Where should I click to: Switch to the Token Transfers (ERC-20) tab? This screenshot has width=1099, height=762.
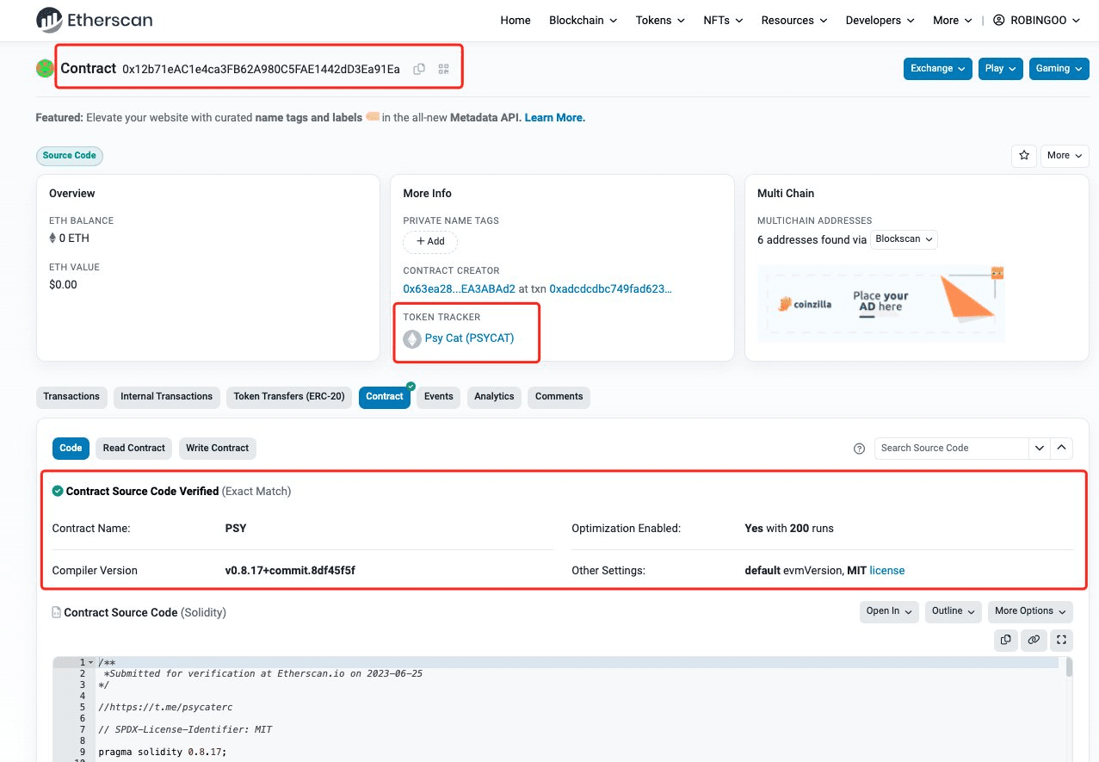point(289,397)
